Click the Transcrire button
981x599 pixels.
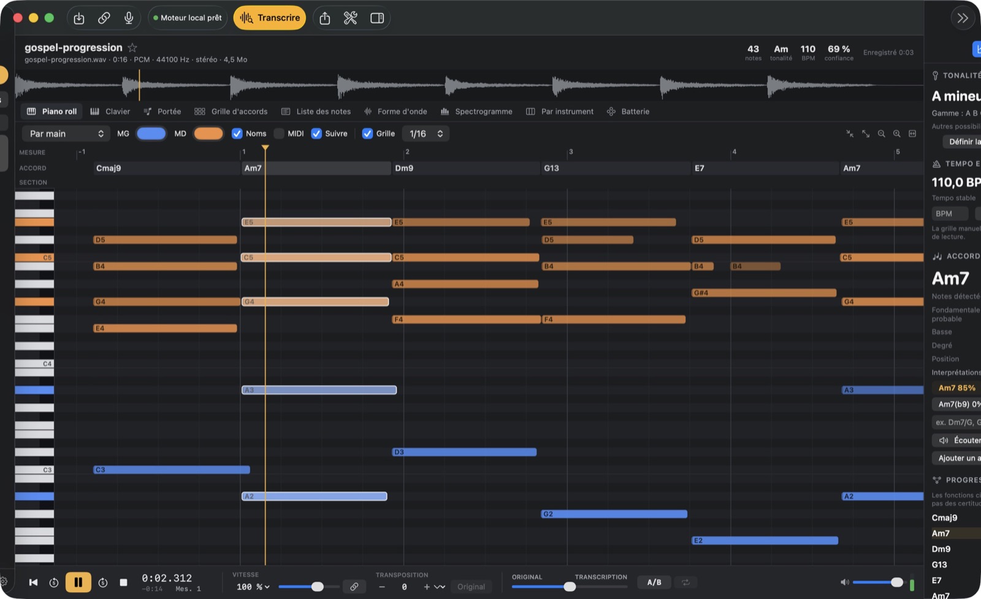(x=270, y=18)
